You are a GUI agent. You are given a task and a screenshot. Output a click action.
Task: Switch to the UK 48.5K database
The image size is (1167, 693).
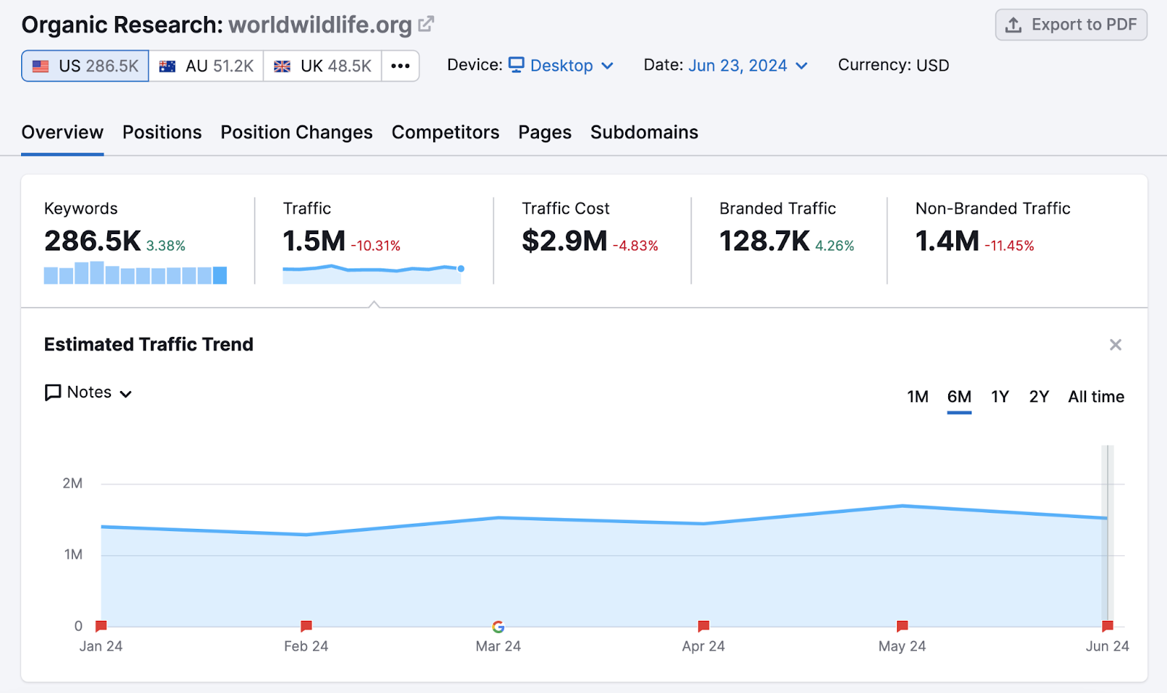tap(322, 66)
